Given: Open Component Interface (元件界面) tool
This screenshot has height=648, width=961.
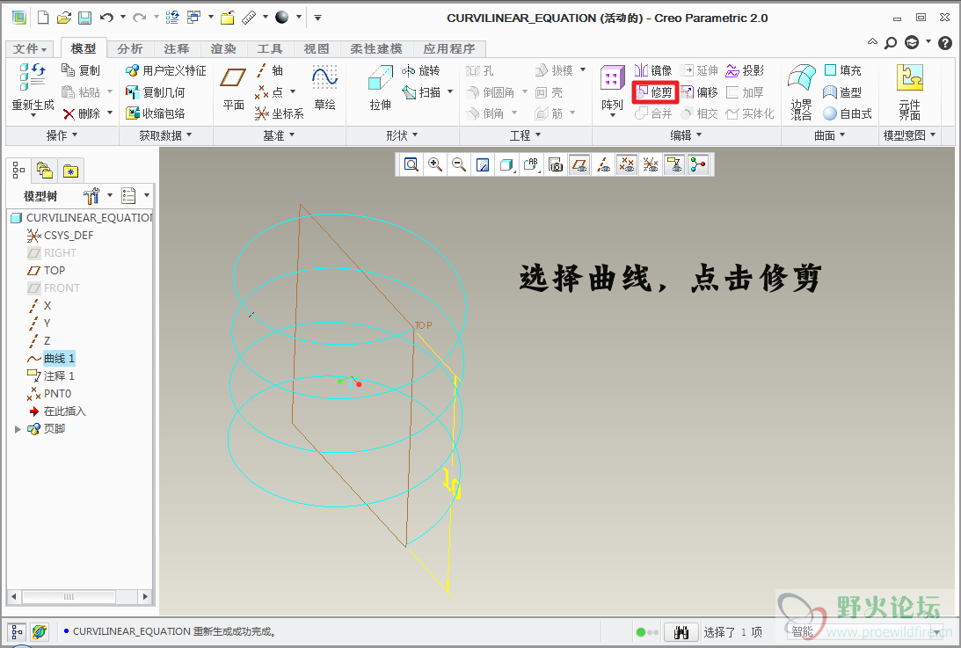Looking at the screenshot, I should [909, 92].
